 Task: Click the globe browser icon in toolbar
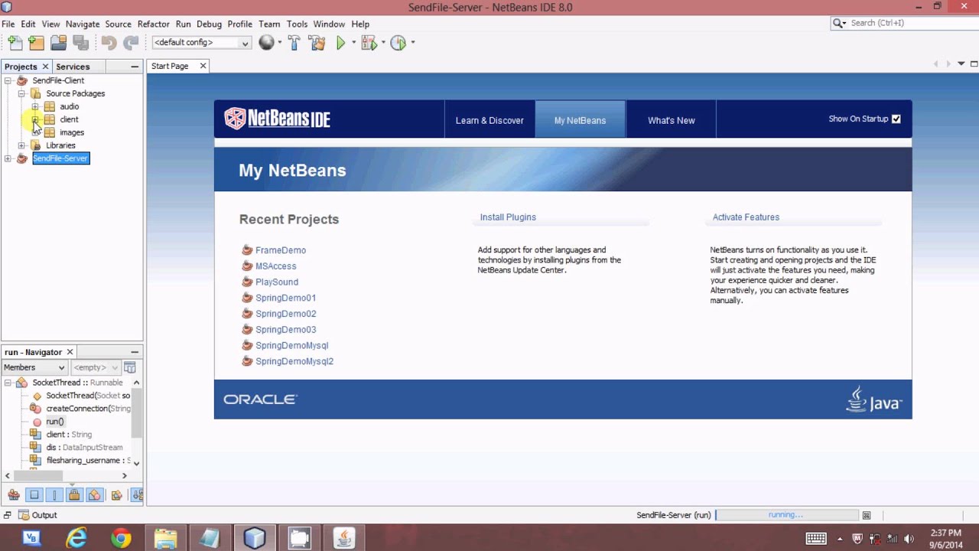tap(266, 43)
